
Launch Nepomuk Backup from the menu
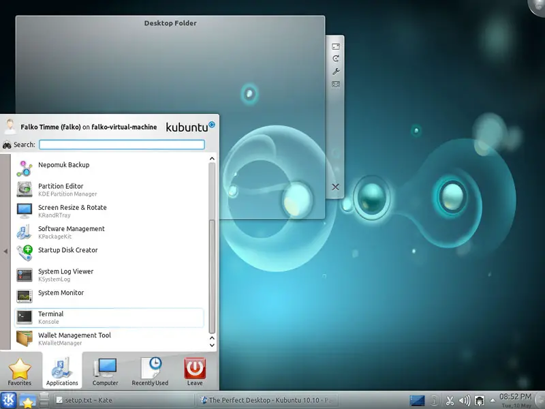point(108,168)
